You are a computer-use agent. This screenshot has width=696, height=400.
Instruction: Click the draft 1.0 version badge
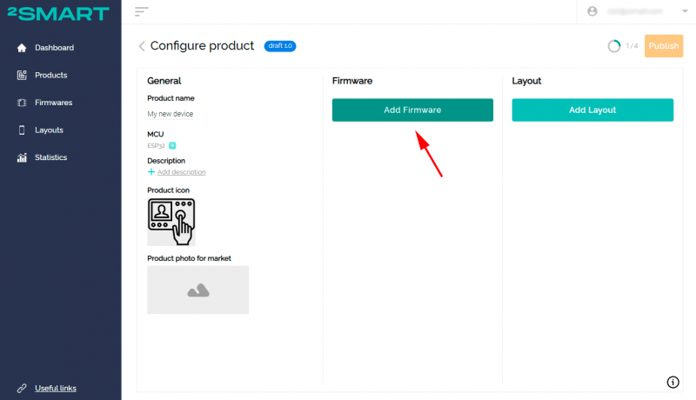pos(280,46)
